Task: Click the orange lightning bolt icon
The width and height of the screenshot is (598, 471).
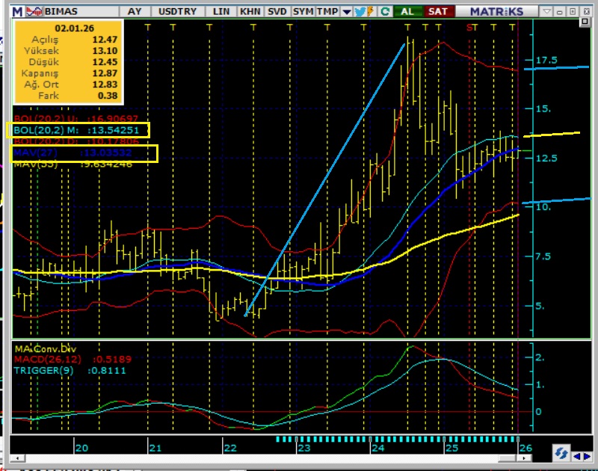Action: [x=372, y=12]
